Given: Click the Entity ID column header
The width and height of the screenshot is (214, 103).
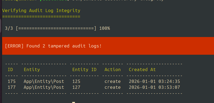Looking at the screenshot, I should coord(84,70).
